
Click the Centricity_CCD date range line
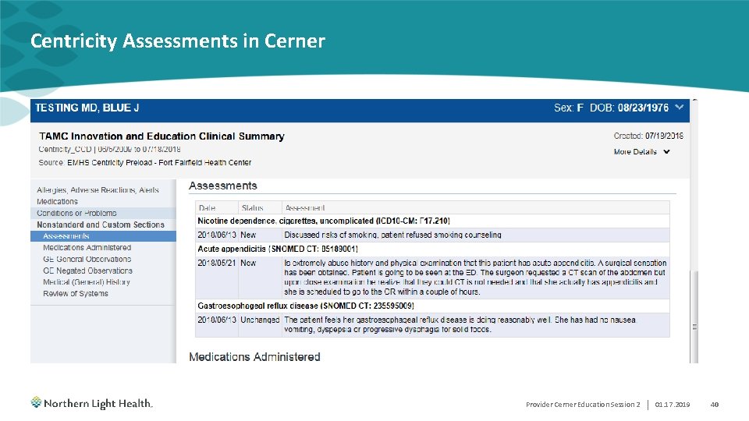(x=109, y=149)
